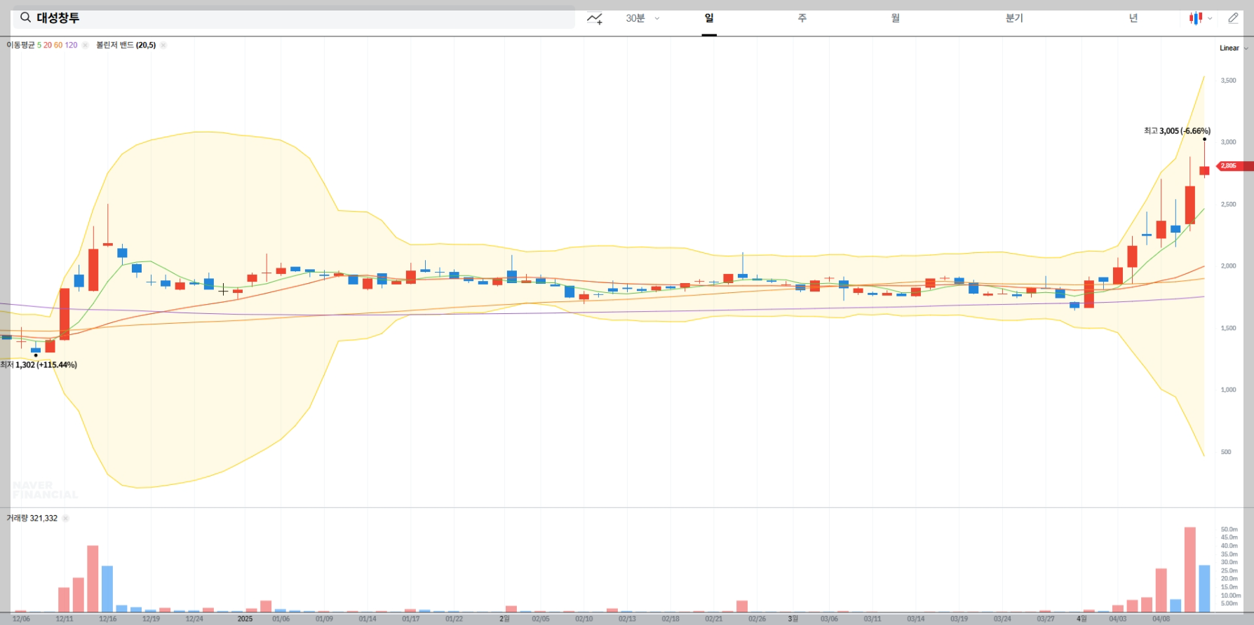Click the 거래량 321,332 label
Screen dimensions: 1254x625
pyautogui.click(x=32, y=518)
